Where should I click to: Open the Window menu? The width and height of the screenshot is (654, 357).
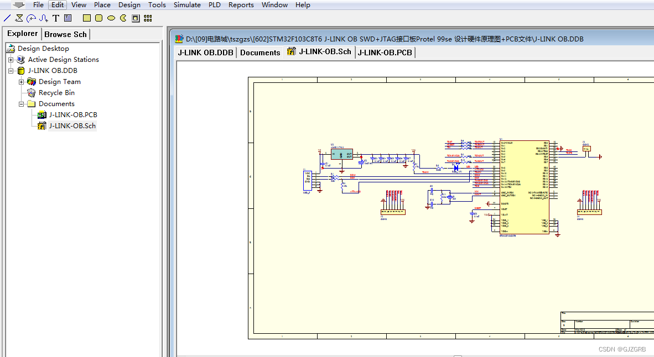tap(274, 5)
